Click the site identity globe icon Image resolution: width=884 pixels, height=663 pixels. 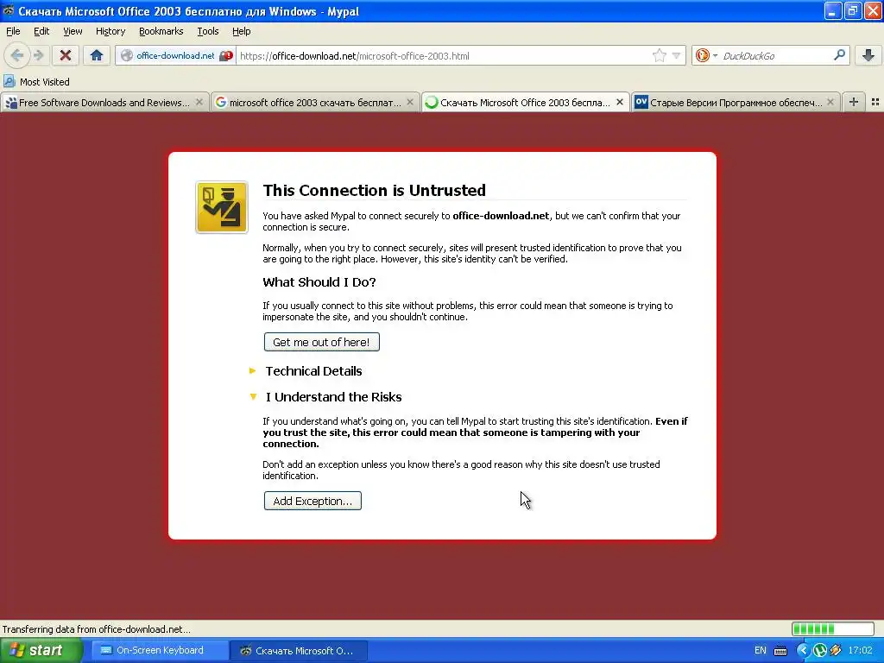(127, 55)
